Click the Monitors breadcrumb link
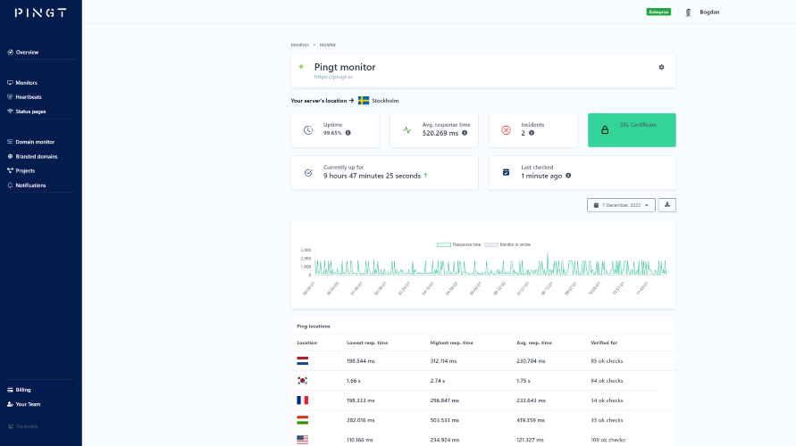This screenshot has width=796, height=446. 299,45
